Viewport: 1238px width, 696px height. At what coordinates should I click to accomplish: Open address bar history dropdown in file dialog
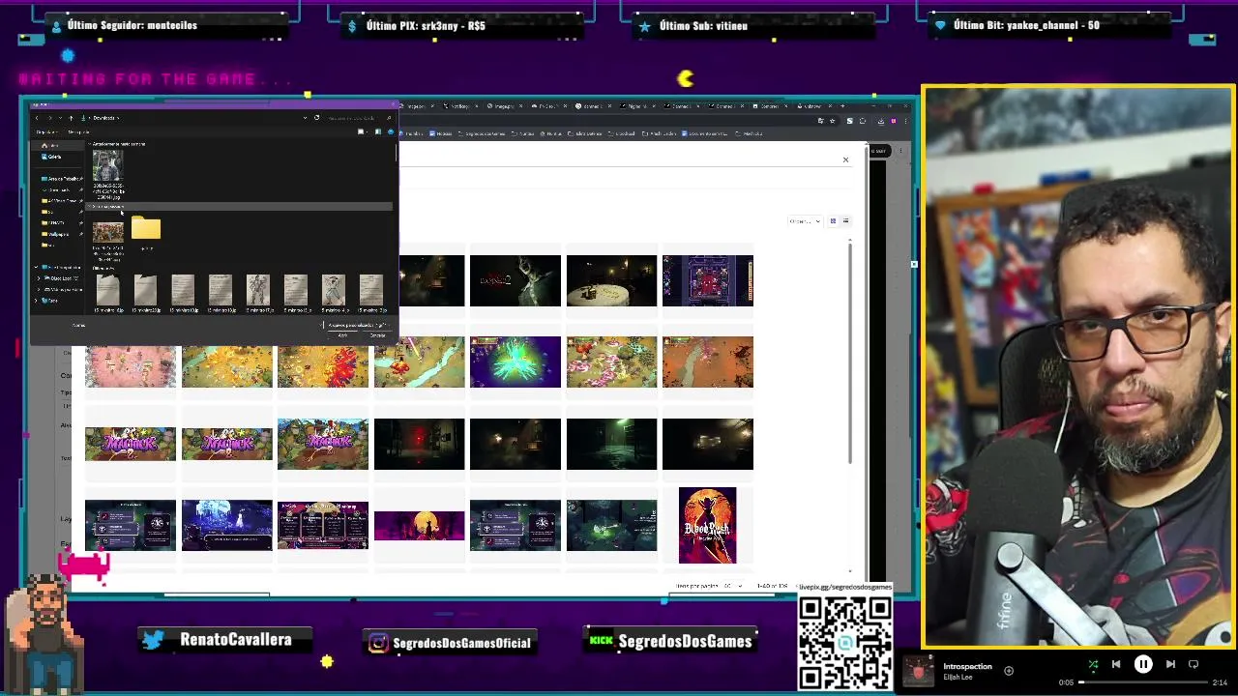tap(305, 118)
